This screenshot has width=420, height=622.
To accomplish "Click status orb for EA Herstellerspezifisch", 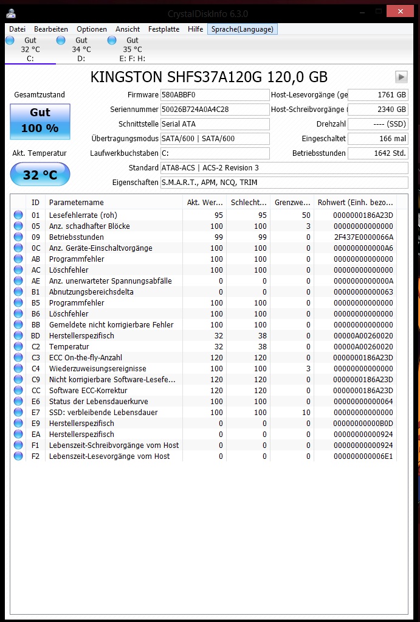I will 18,434.
